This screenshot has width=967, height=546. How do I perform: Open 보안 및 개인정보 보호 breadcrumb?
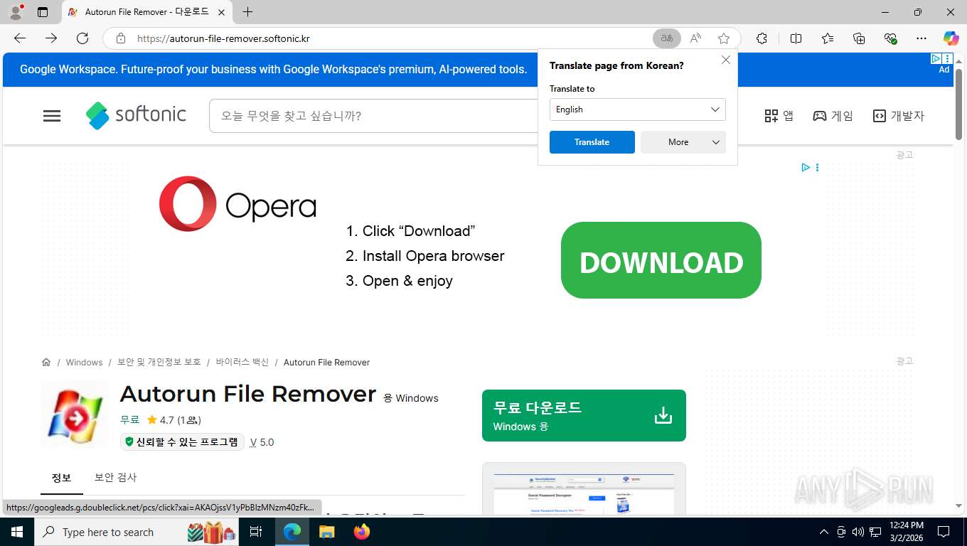tap(159, 363)
